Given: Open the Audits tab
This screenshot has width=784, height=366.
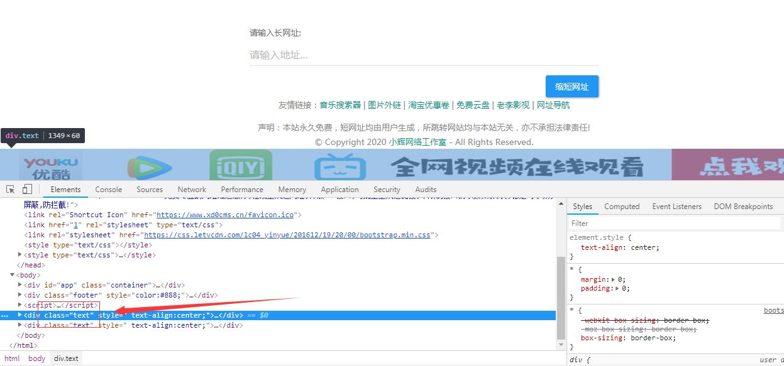Looking at the screenshot, I should [x=426, y=189].
